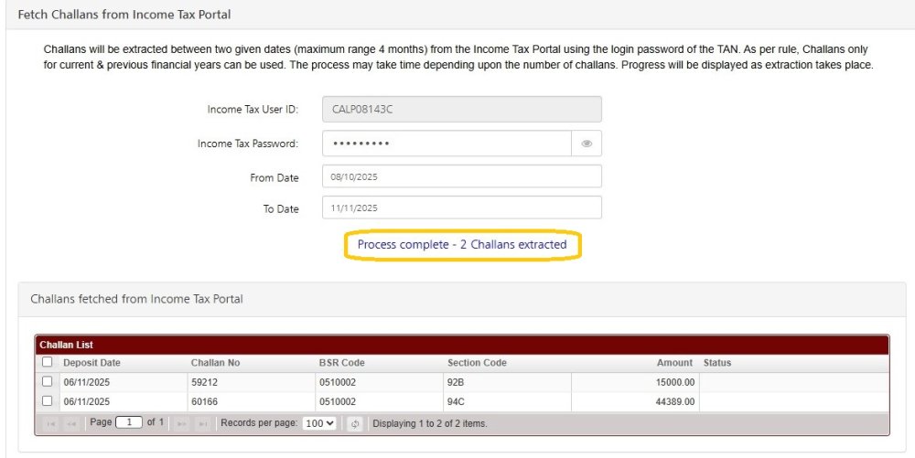The width and height of the screenshot is (915, 458).
Task: Click the To Date field
Action: point(461,208)
